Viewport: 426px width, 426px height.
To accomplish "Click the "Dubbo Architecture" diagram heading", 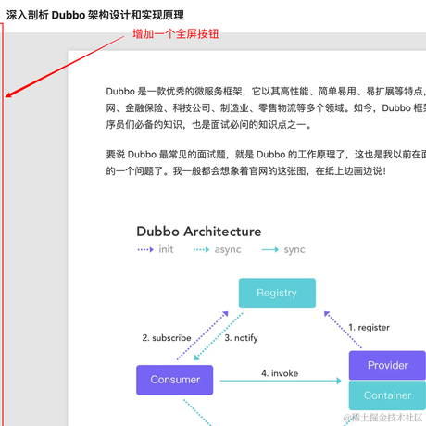I will pyautogui.click(x=199, y=232).
